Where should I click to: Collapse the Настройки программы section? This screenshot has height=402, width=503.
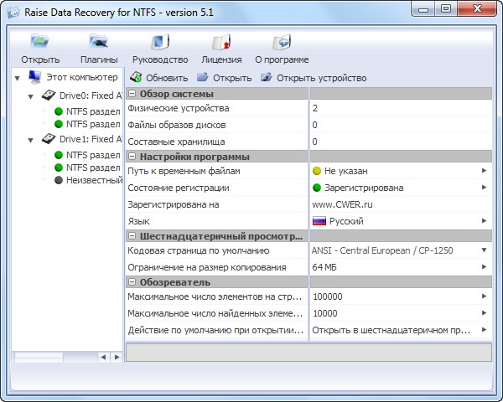pos(132,157)
